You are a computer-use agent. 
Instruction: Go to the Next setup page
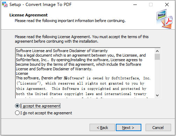click(x=128, y=128)
